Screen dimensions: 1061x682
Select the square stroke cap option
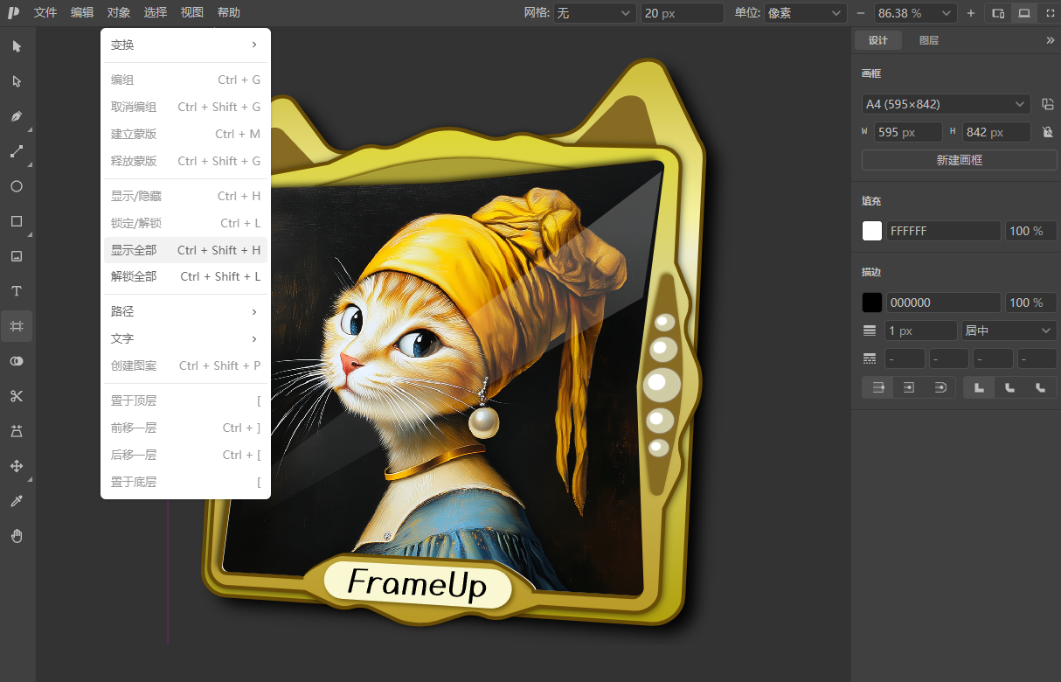pos(909,387)
